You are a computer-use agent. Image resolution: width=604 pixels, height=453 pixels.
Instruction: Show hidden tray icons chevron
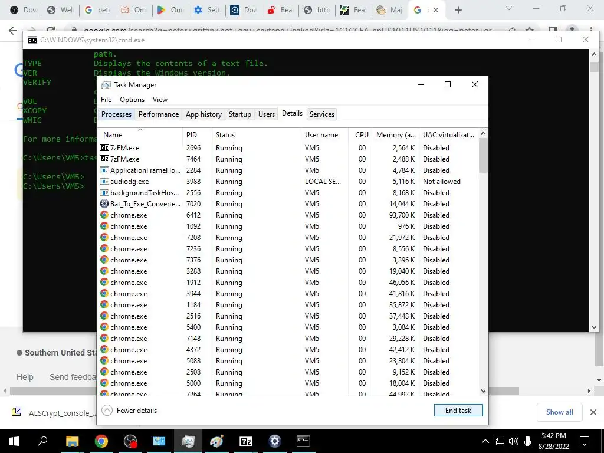pyautogui.click(x=485, y=441)
